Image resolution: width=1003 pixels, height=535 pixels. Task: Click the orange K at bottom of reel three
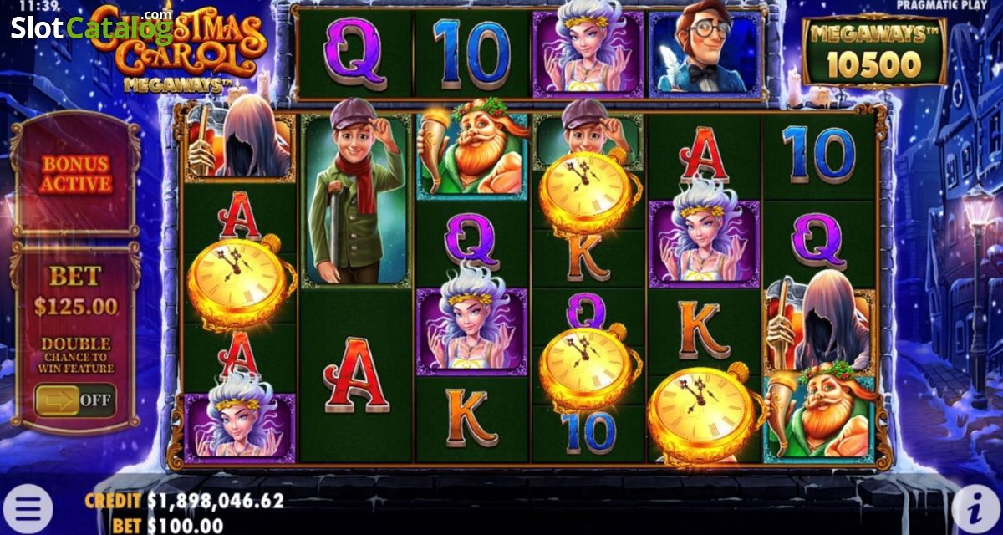pyautogui.click(x=472, y=417)
